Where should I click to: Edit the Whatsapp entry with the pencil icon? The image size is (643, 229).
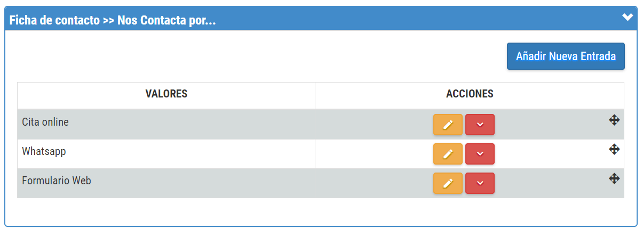click(x=448, y=154)
